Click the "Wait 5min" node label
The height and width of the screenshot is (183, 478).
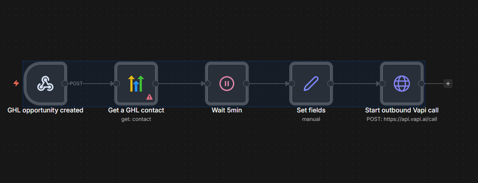coord(227,110)
